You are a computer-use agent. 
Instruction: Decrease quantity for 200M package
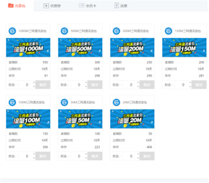(x=138, y=86)
